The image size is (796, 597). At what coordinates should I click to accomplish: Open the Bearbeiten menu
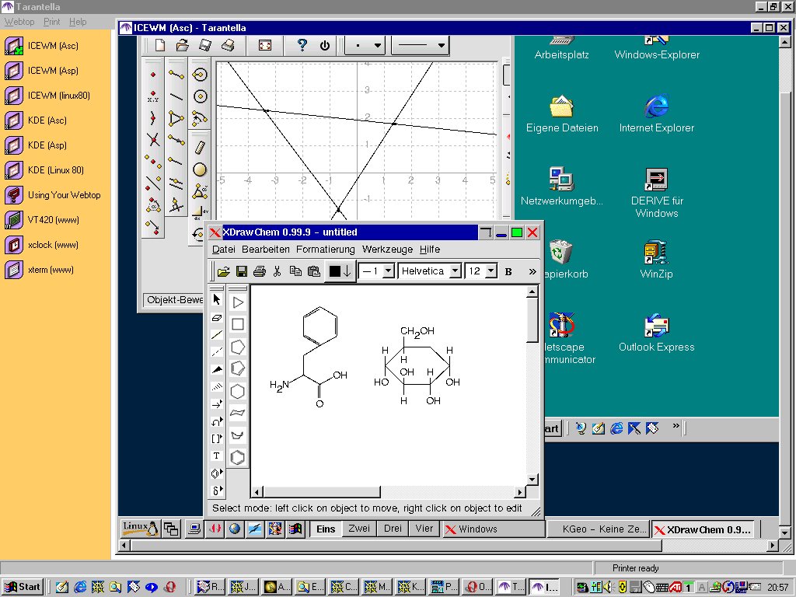click(x=266, y=250)
